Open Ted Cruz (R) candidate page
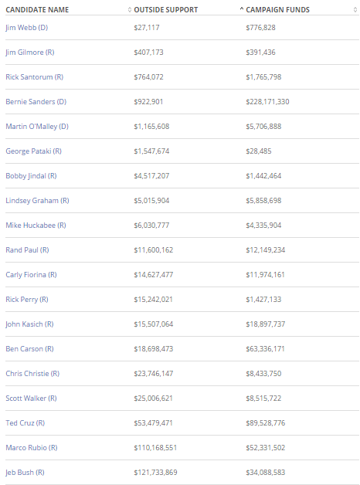Screen dimensions: 360x485 point(25,422)
